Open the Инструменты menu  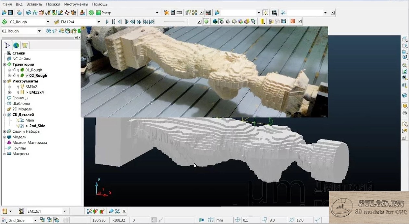click(x=76, y=4)
